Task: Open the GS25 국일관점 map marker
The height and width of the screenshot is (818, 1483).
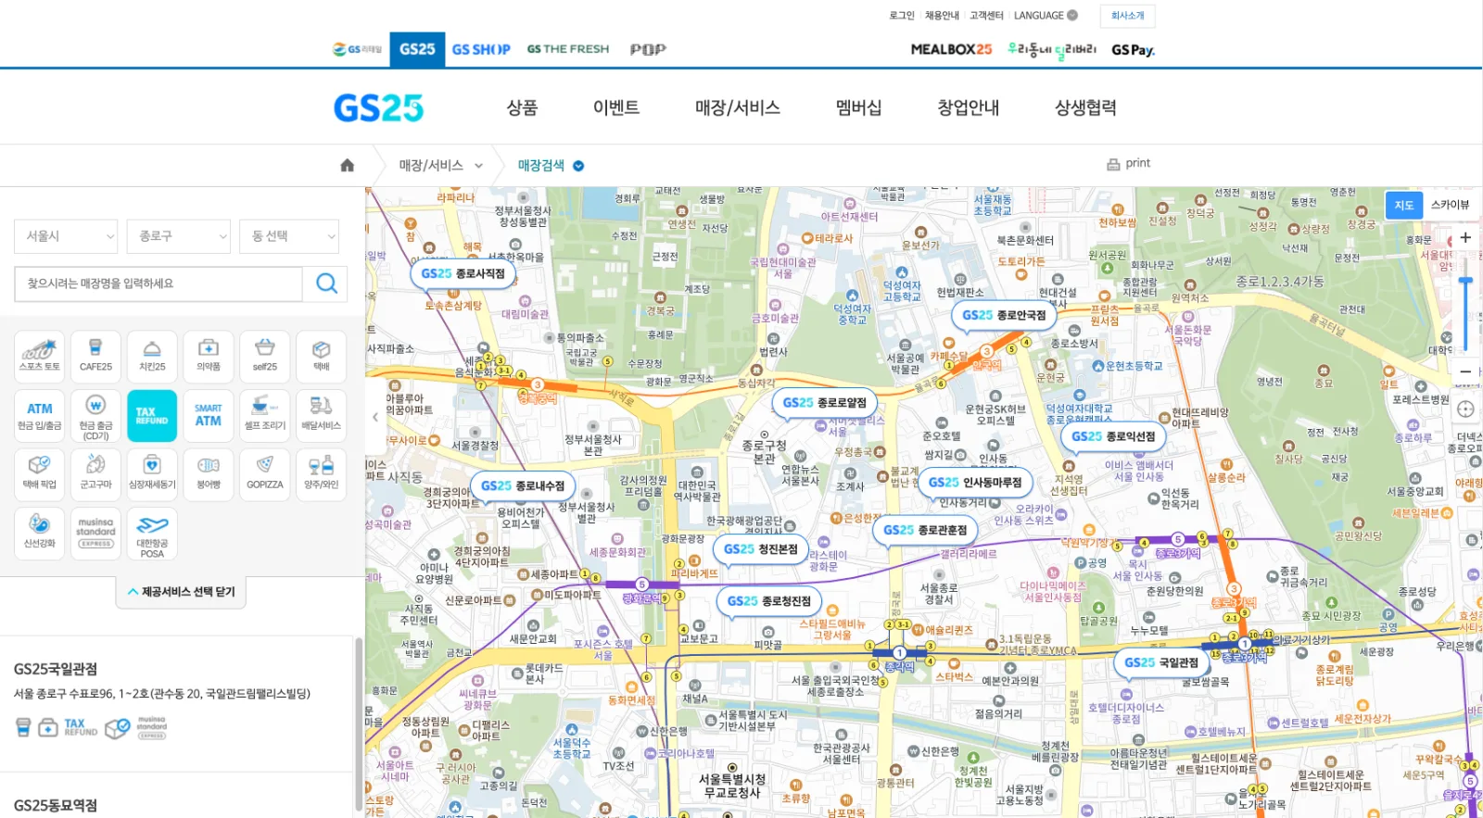Action: click(1161, 663)
